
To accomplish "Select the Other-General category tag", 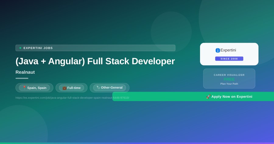I will [110, 88].
